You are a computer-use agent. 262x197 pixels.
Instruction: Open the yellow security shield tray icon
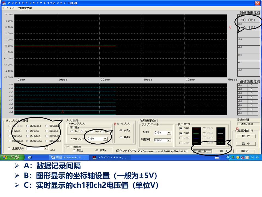coord(238,158)
